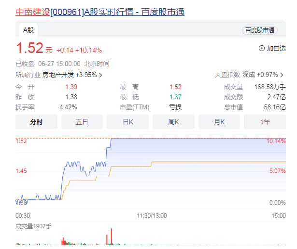Show the 周K candlestick chart
Viewport: 297px width, 249px height.
(174, 122)
